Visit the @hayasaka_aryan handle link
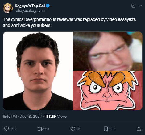Image resolution: width=145 pixels, height=135 pixels. point(30,11)
